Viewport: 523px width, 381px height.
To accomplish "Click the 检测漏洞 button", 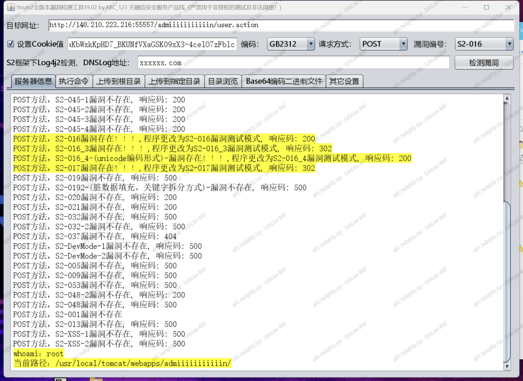I will click(484, 63).
